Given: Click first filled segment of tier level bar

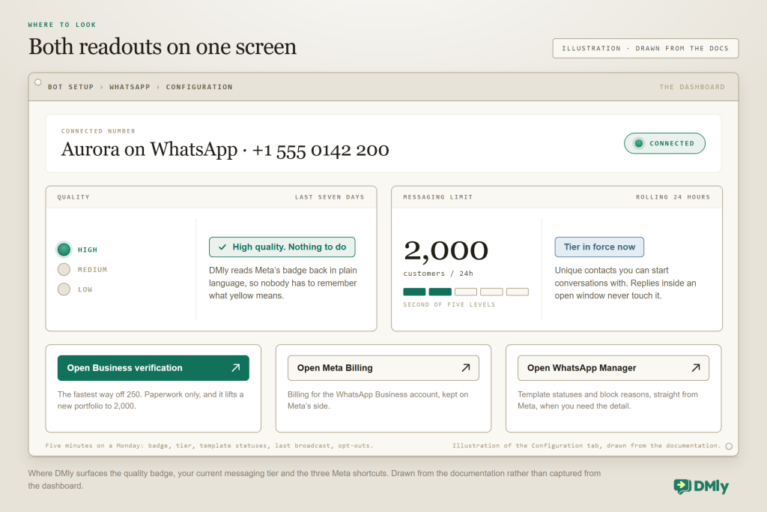Looking at the screenshot, I should tap(414, 292).
